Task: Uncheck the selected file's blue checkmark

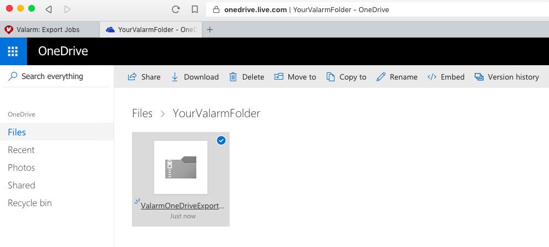Action: (x=221, y=140)
